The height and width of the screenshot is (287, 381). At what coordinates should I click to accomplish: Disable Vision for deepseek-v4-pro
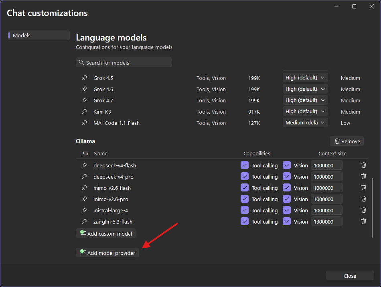point(287,176)
